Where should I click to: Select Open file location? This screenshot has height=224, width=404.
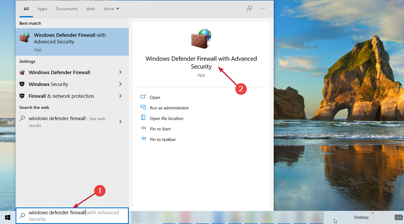166,119
